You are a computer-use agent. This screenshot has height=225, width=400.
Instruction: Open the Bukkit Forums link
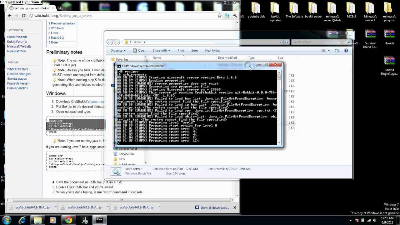tap(17, 42)
